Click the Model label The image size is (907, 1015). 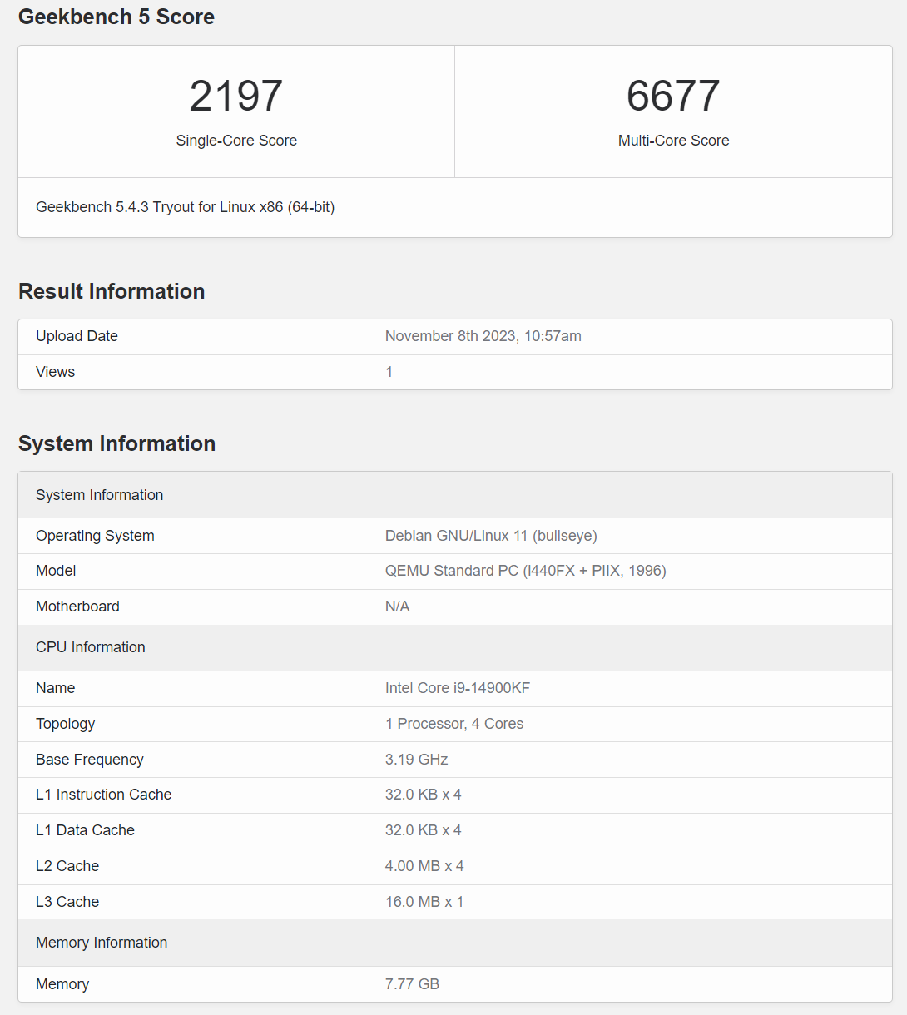(x=56, y=571)
